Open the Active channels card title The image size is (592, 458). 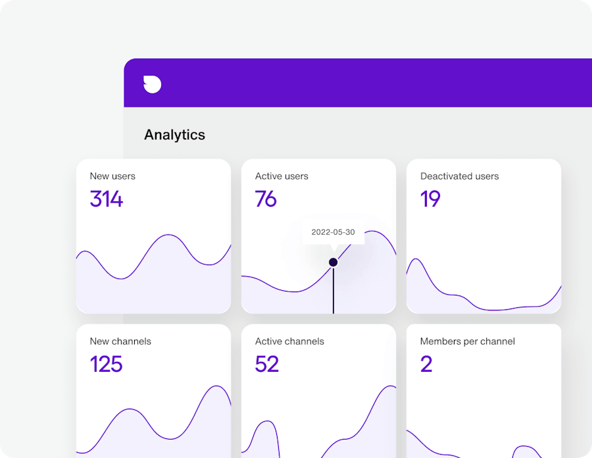pyautogui.click(x=289, y=342)
